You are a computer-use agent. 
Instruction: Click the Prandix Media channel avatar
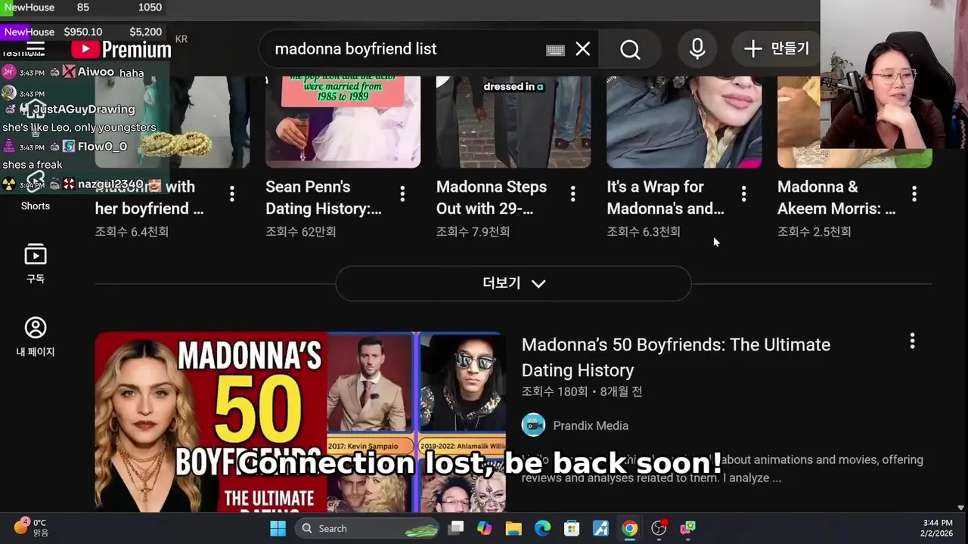(534, 425)
